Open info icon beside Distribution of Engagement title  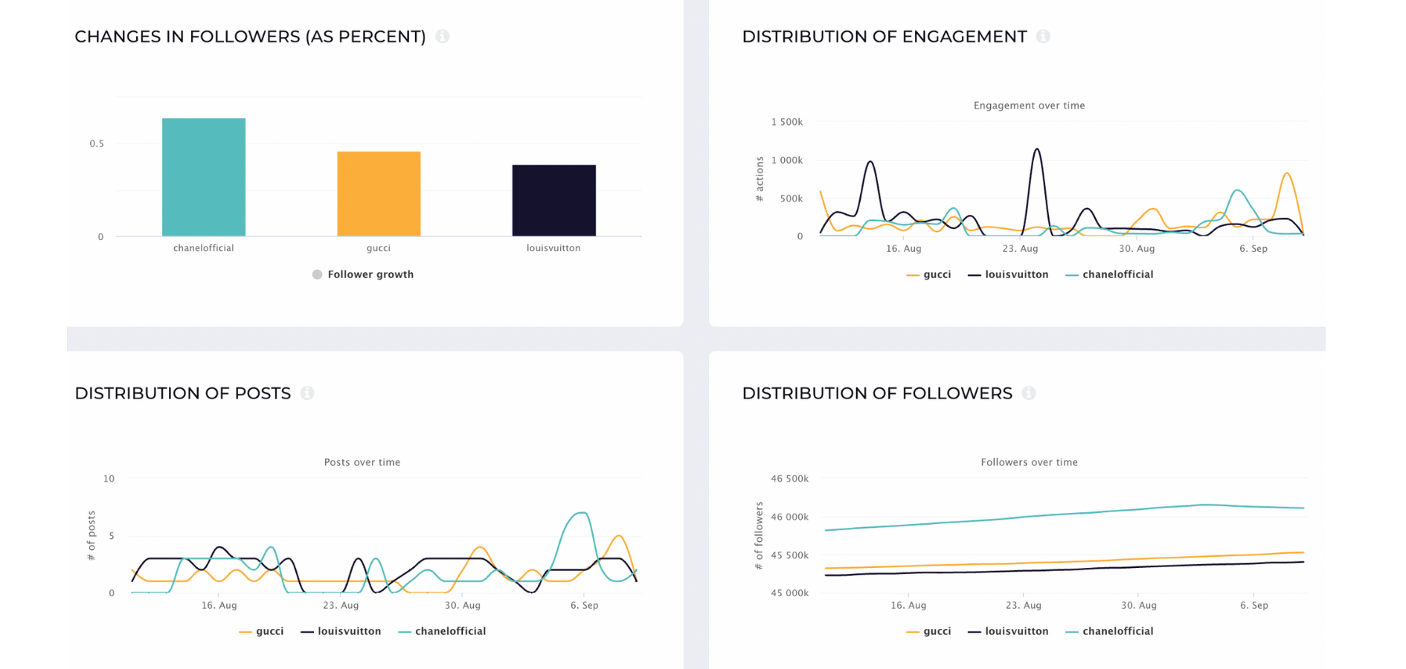pyautogui.click(x=1044, y=36)
